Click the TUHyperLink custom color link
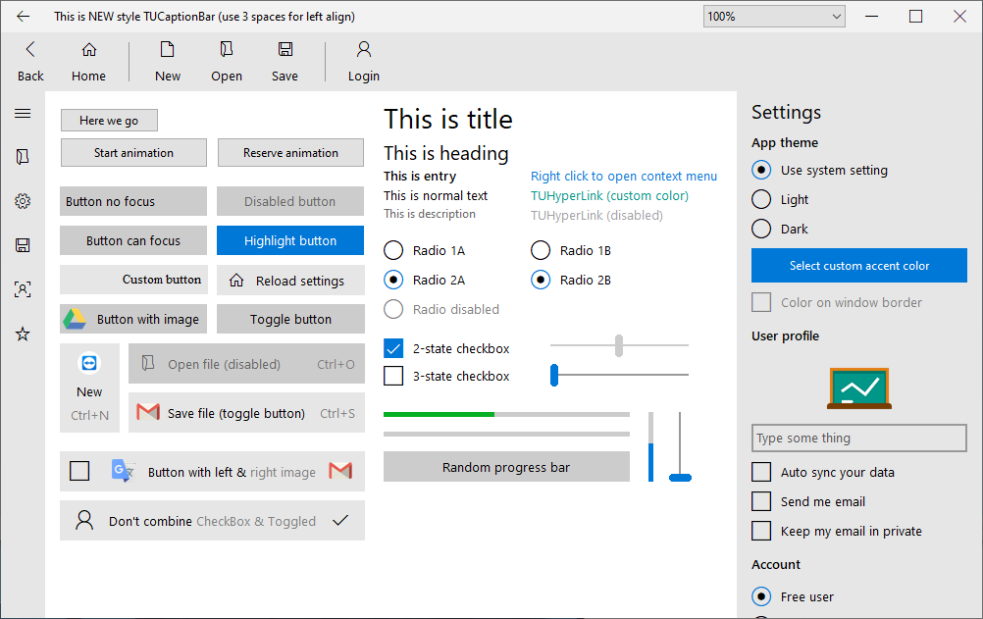 click(x=609, y=195)
